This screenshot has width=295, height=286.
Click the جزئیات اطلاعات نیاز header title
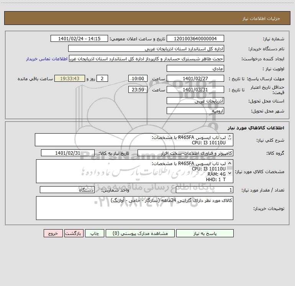pos(261,18)
